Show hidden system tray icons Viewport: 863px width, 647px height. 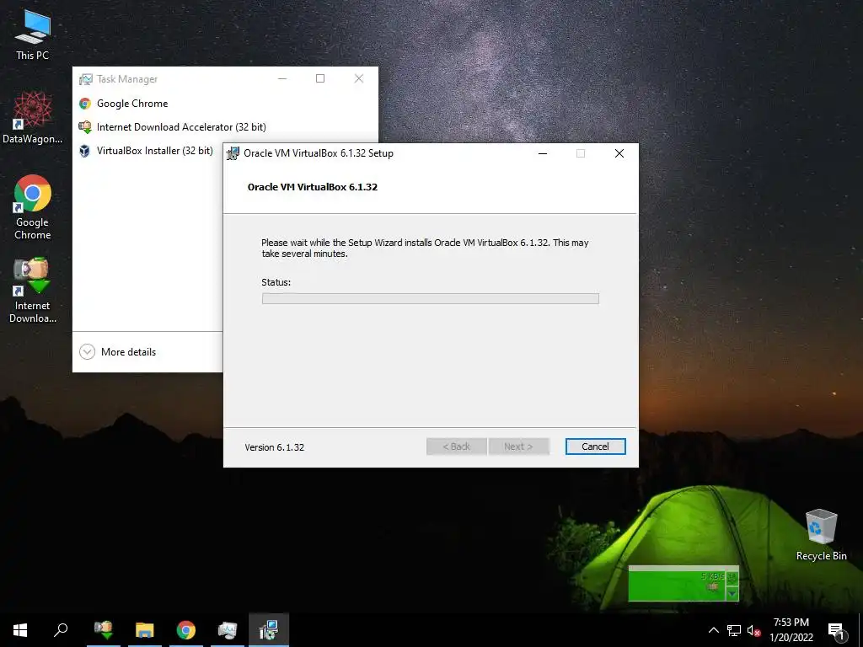point(713,630)
